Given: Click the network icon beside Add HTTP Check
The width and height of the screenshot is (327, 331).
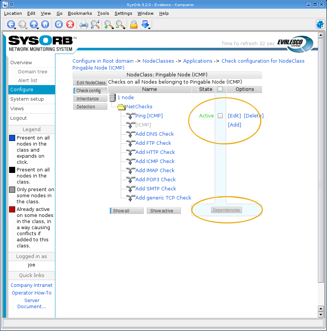Looking at the screenshot, I should [x=130, y=152].
